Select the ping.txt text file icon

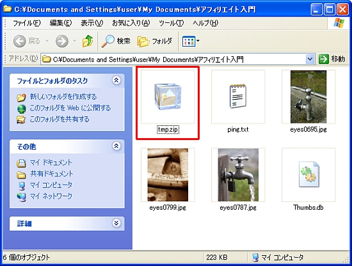(x=238, y=97)
